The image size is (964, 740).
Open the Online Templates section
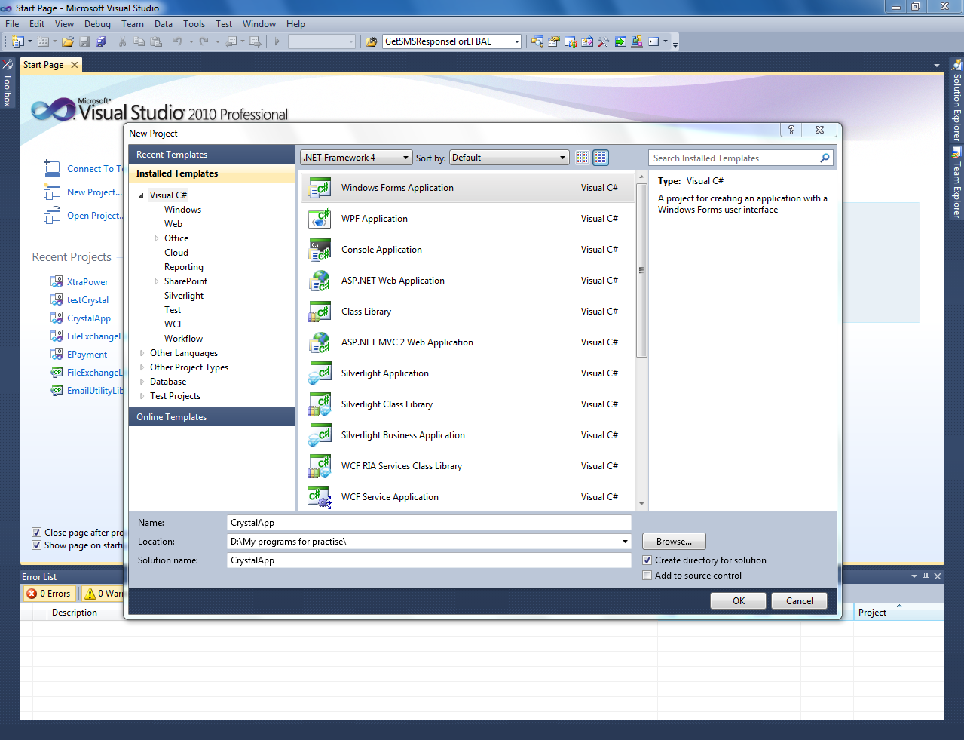(212, 417)
